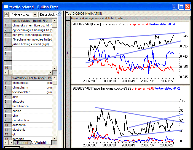The image size is (193, 150).
Task: Select chinapharm in the watchlist
Action: pyautogui.click(x=29, y=87)
